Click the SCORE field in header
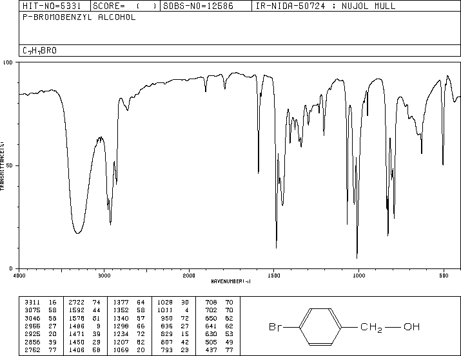 (x=125, y=6)
